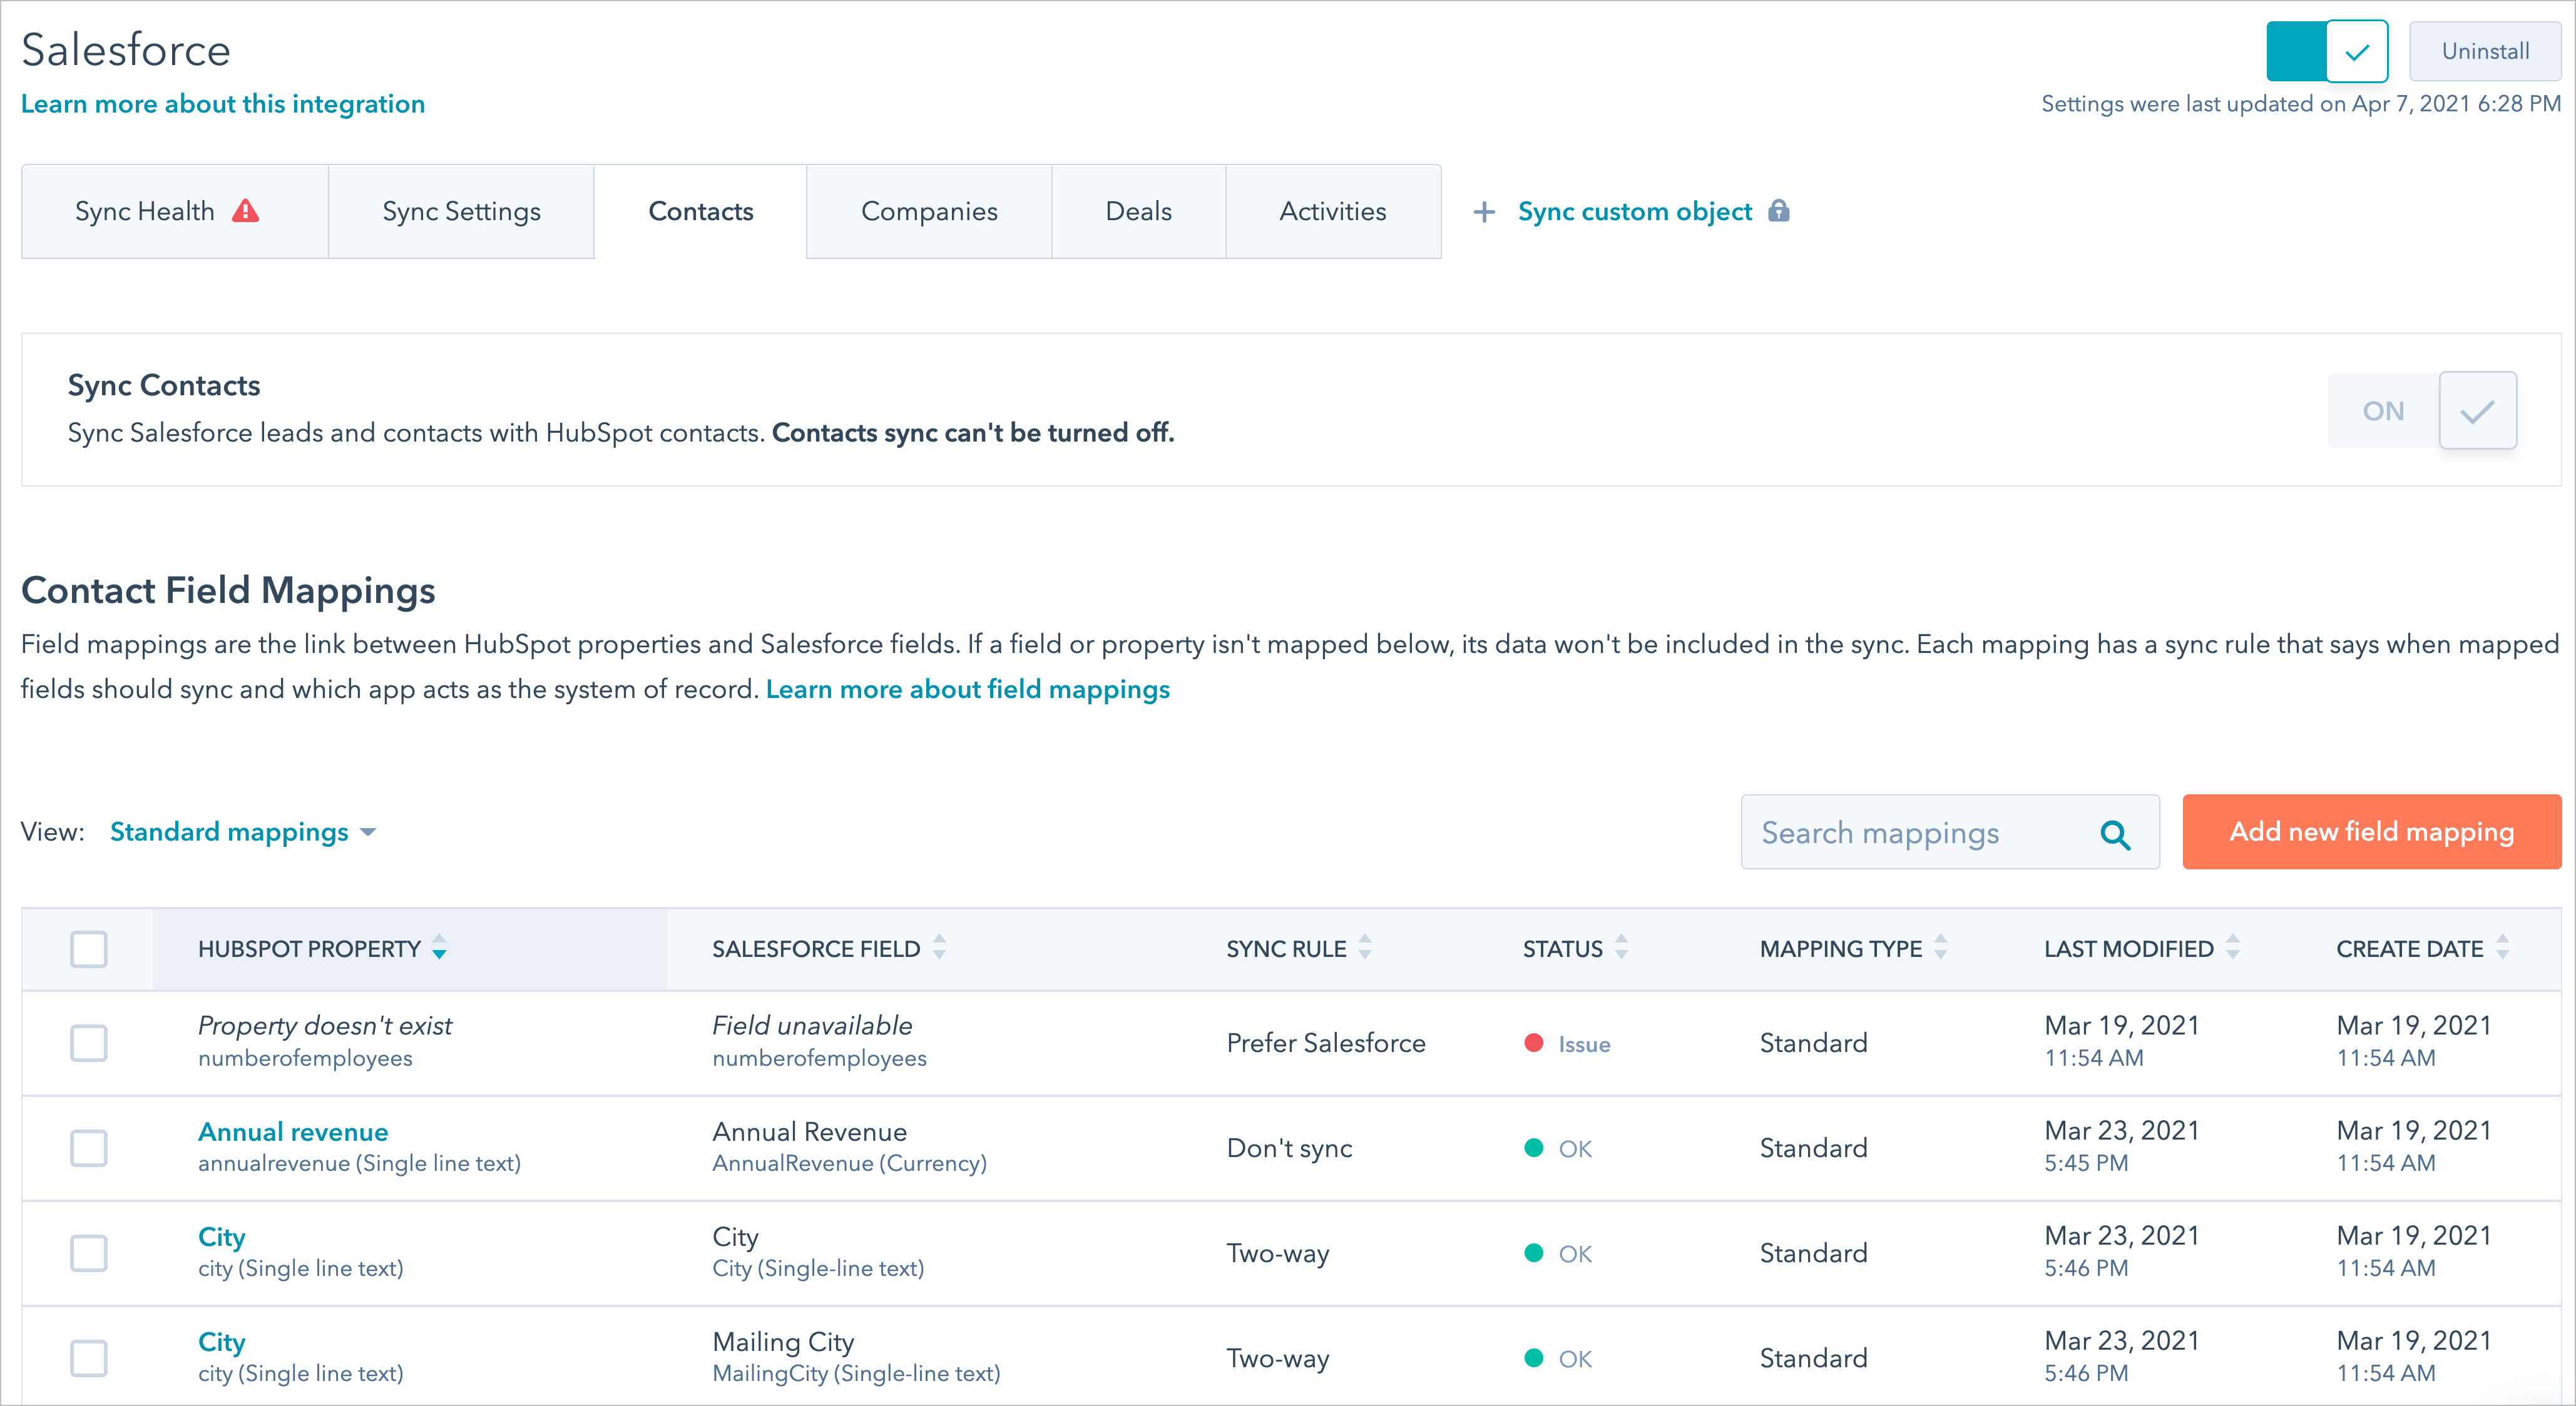The width and height of the screenshot is (2576, 1406).
Task: Click the Sync Health warning triangle icon
Action: coord(245,211)
